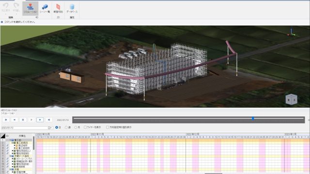Pause the 4D simulation playback
Screen dimensions: 310x174
pyautogui.click(x=23, y=120)
